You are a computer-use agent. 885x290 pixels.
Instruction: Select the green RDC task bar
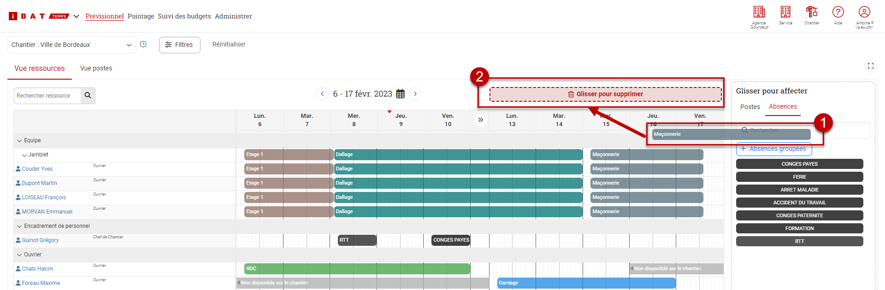(x=357, y=269)
